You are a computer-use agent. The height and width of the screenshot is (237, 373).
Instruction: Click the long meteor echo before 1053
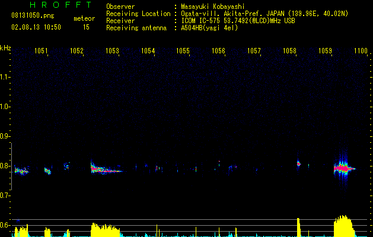107,168
